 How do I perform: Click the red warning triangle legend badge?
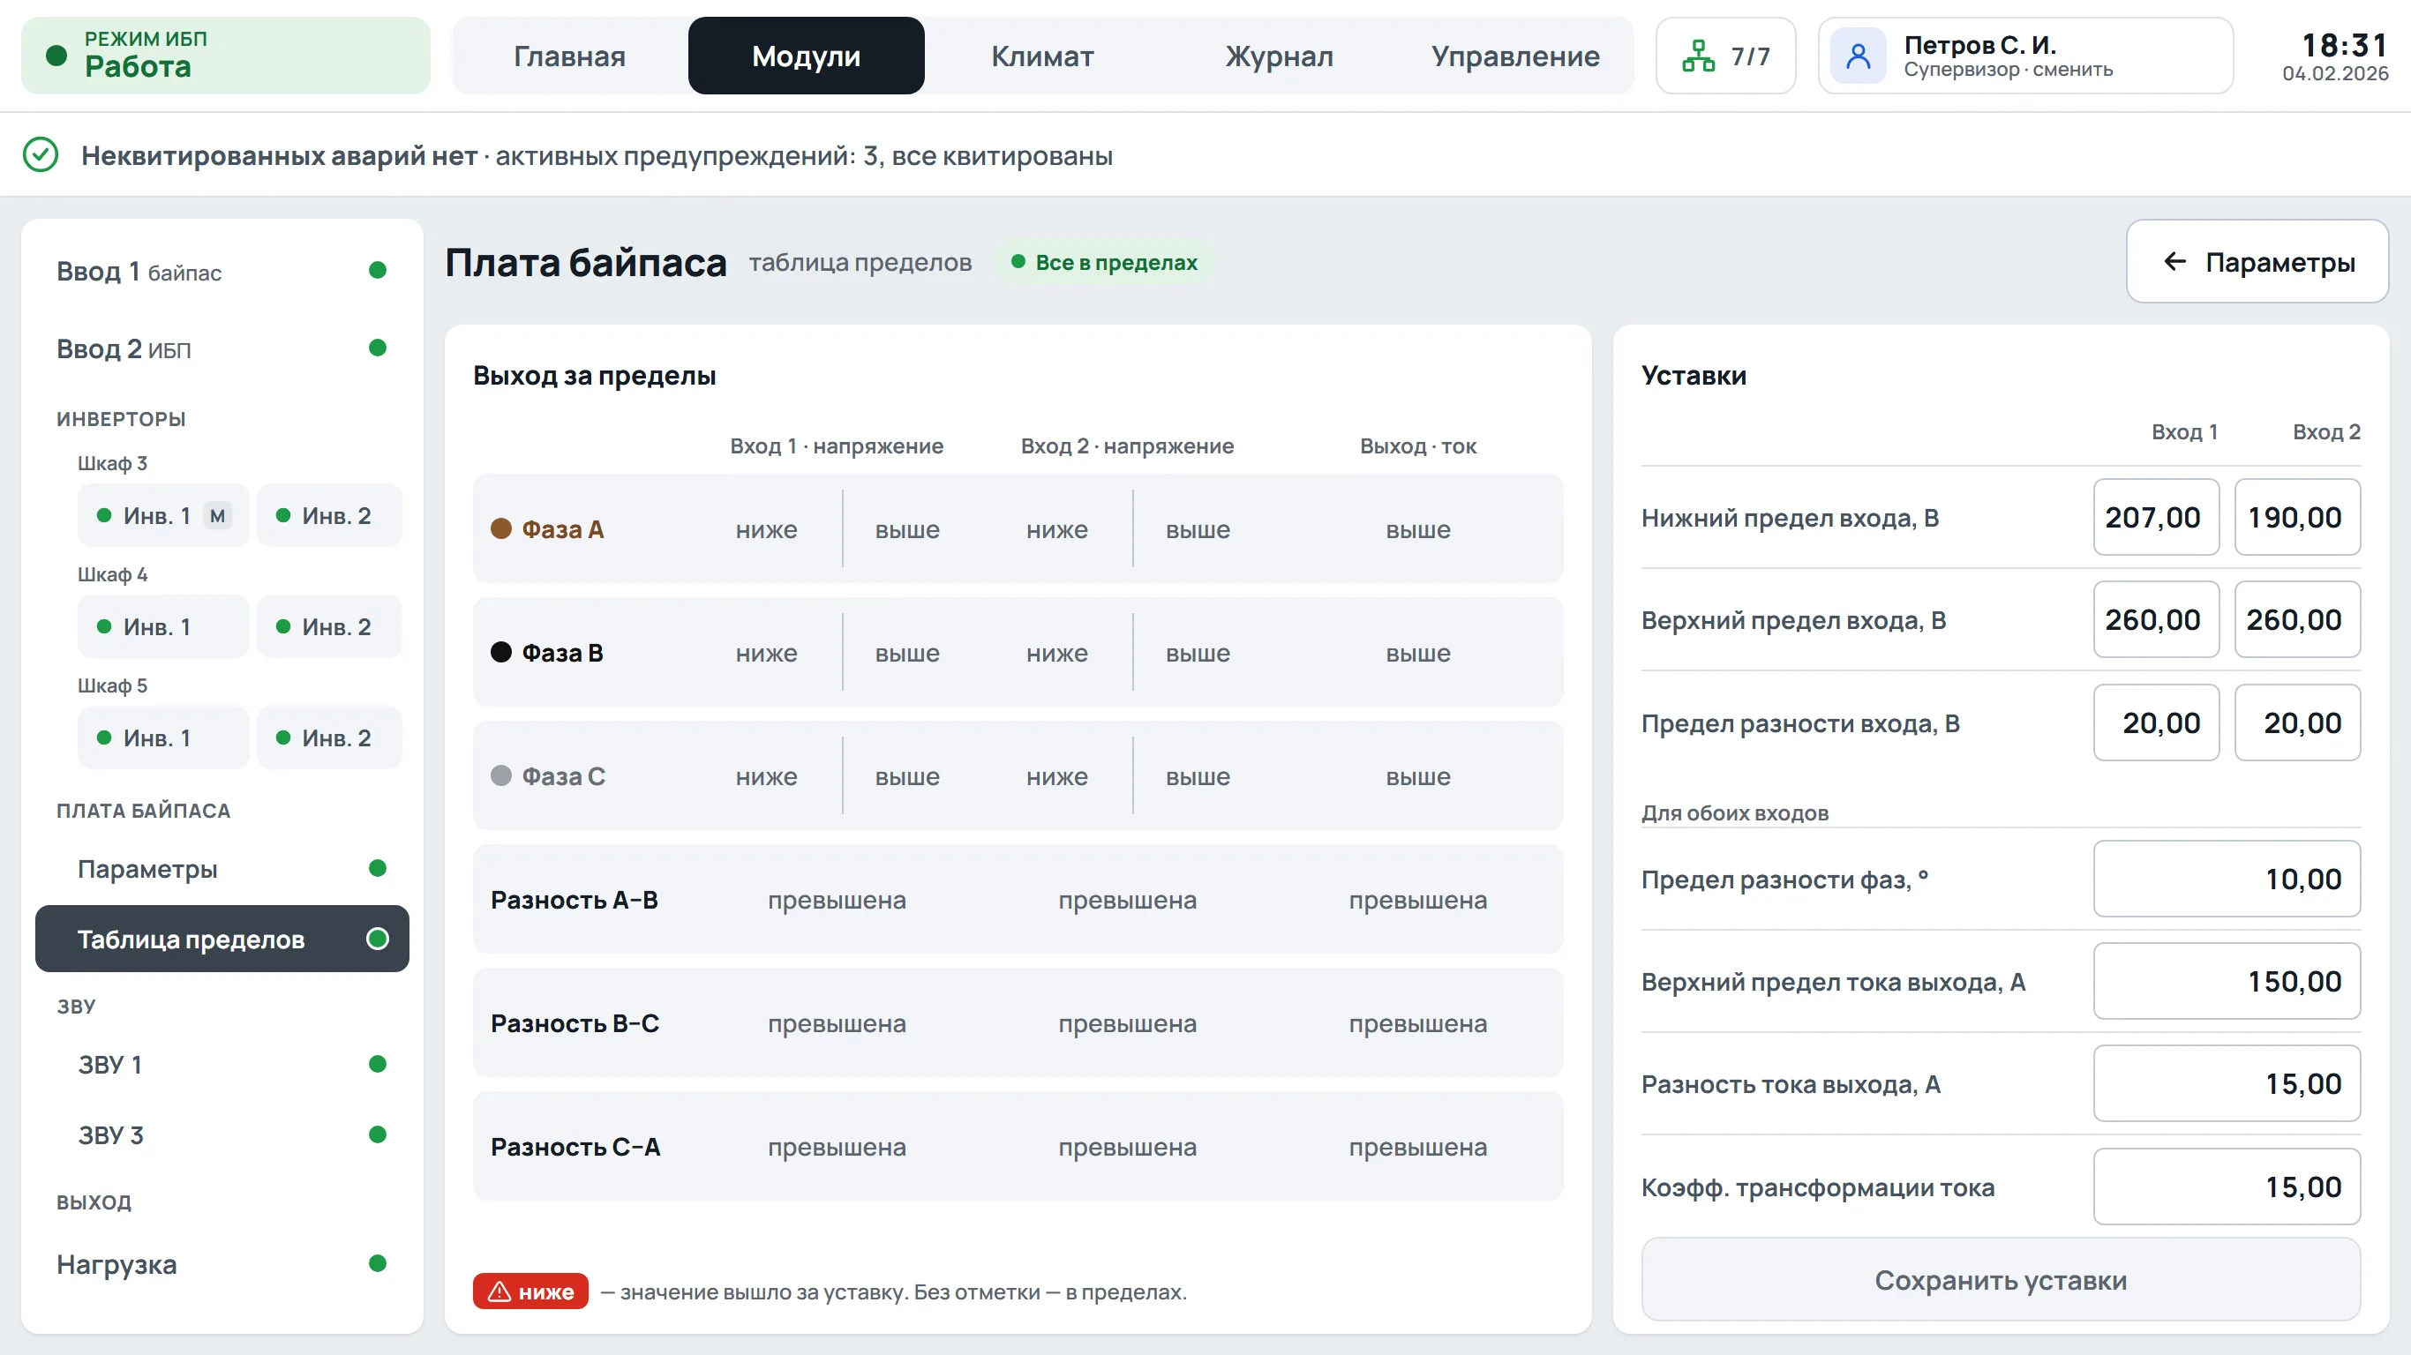tap(530, 1291)
